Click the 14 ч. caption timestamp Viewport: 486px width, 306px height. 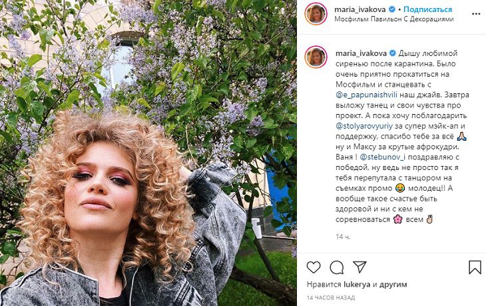tap(343, 237)
